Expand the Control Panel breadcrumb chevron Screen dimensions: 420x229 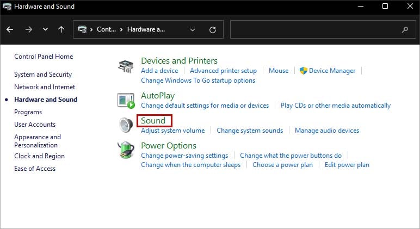click(x=91, y=29)
